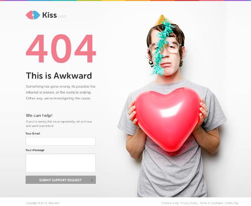Click the large pink 404 heading

pos(61,48)
